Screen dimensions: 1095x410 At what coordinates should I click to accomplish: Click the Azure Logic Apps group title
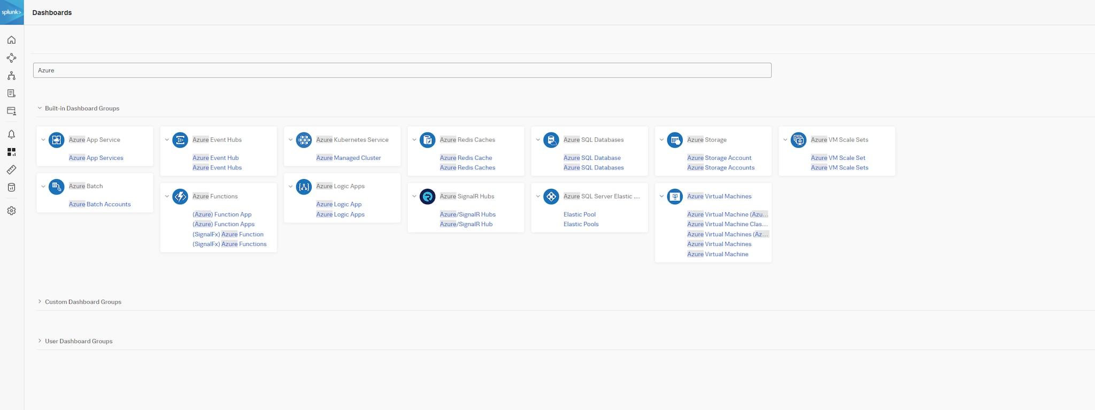point(340,186)
